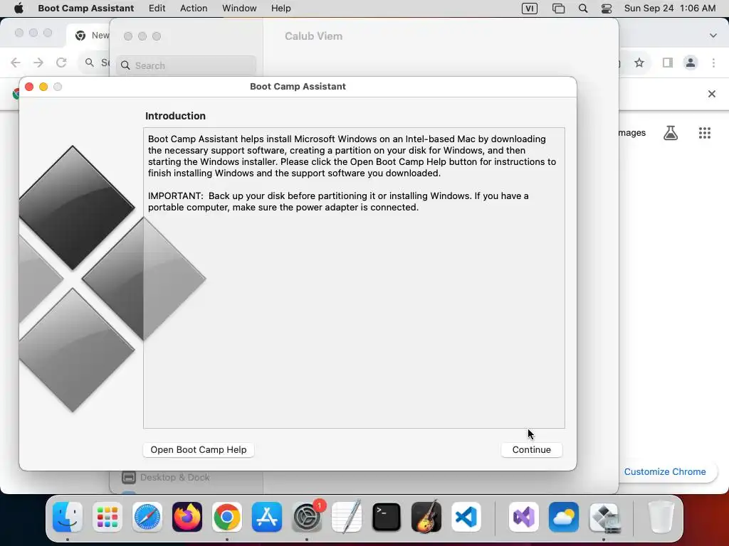
Task: Reload the page in Chrome
Action: [x=61, y=63]
